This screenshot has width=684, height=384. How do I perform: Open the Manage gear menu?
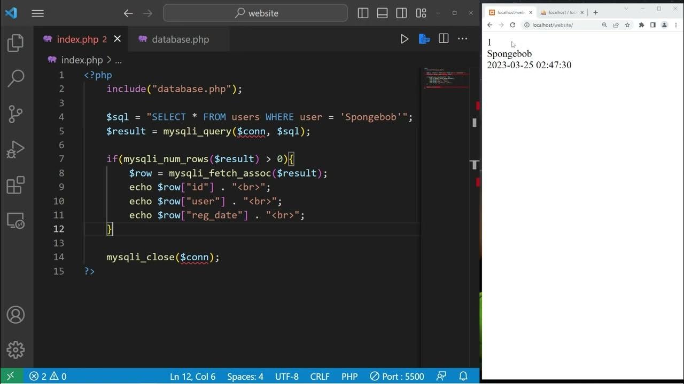click(x=15, y=350)
